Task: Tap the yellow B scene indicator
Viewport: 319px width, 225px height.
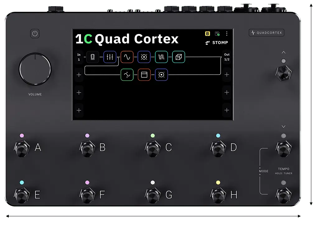Action: click(x=208, y=34)
